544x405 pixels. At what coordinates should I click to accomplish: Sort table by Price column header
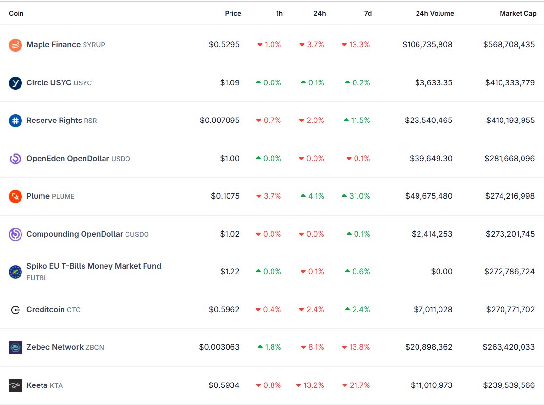(233, 13)
